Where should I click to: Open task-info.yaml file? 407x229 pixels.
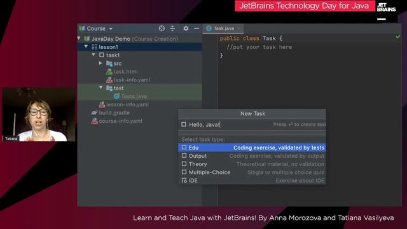click(132, 80)
